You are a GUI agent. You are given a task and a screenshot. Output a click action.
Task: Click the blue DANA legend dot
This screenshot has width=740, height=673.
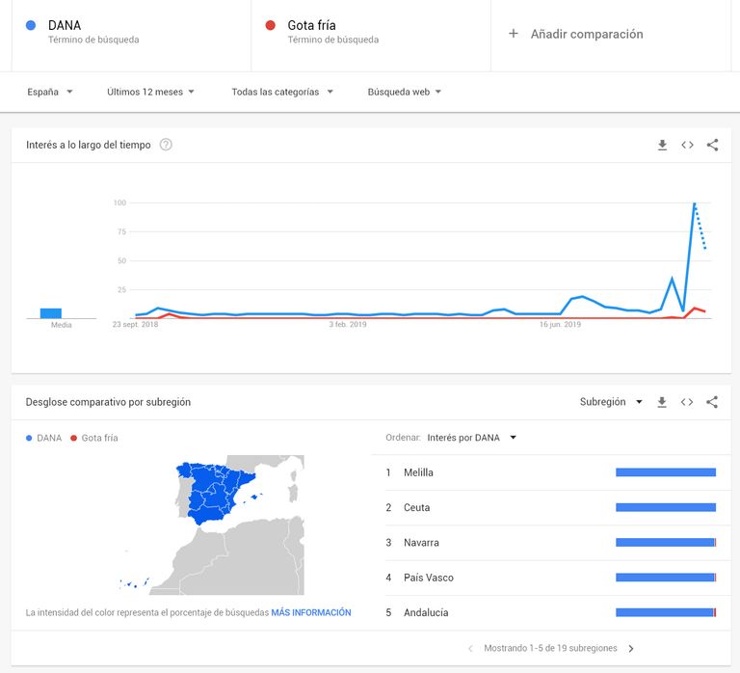click(x=30, y=439)
